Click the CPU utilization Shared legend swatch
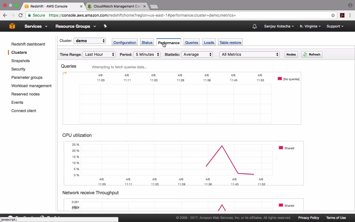 [x=281, y=148]
